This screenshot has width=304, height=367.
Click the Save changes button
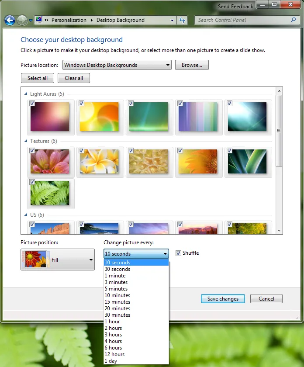point(223,299)
